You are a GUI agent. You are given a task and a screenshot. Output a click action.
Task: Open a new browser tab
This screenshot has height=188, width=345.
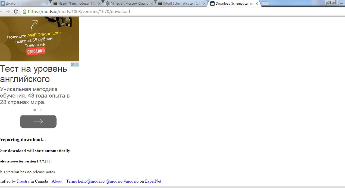pos(265,4)
